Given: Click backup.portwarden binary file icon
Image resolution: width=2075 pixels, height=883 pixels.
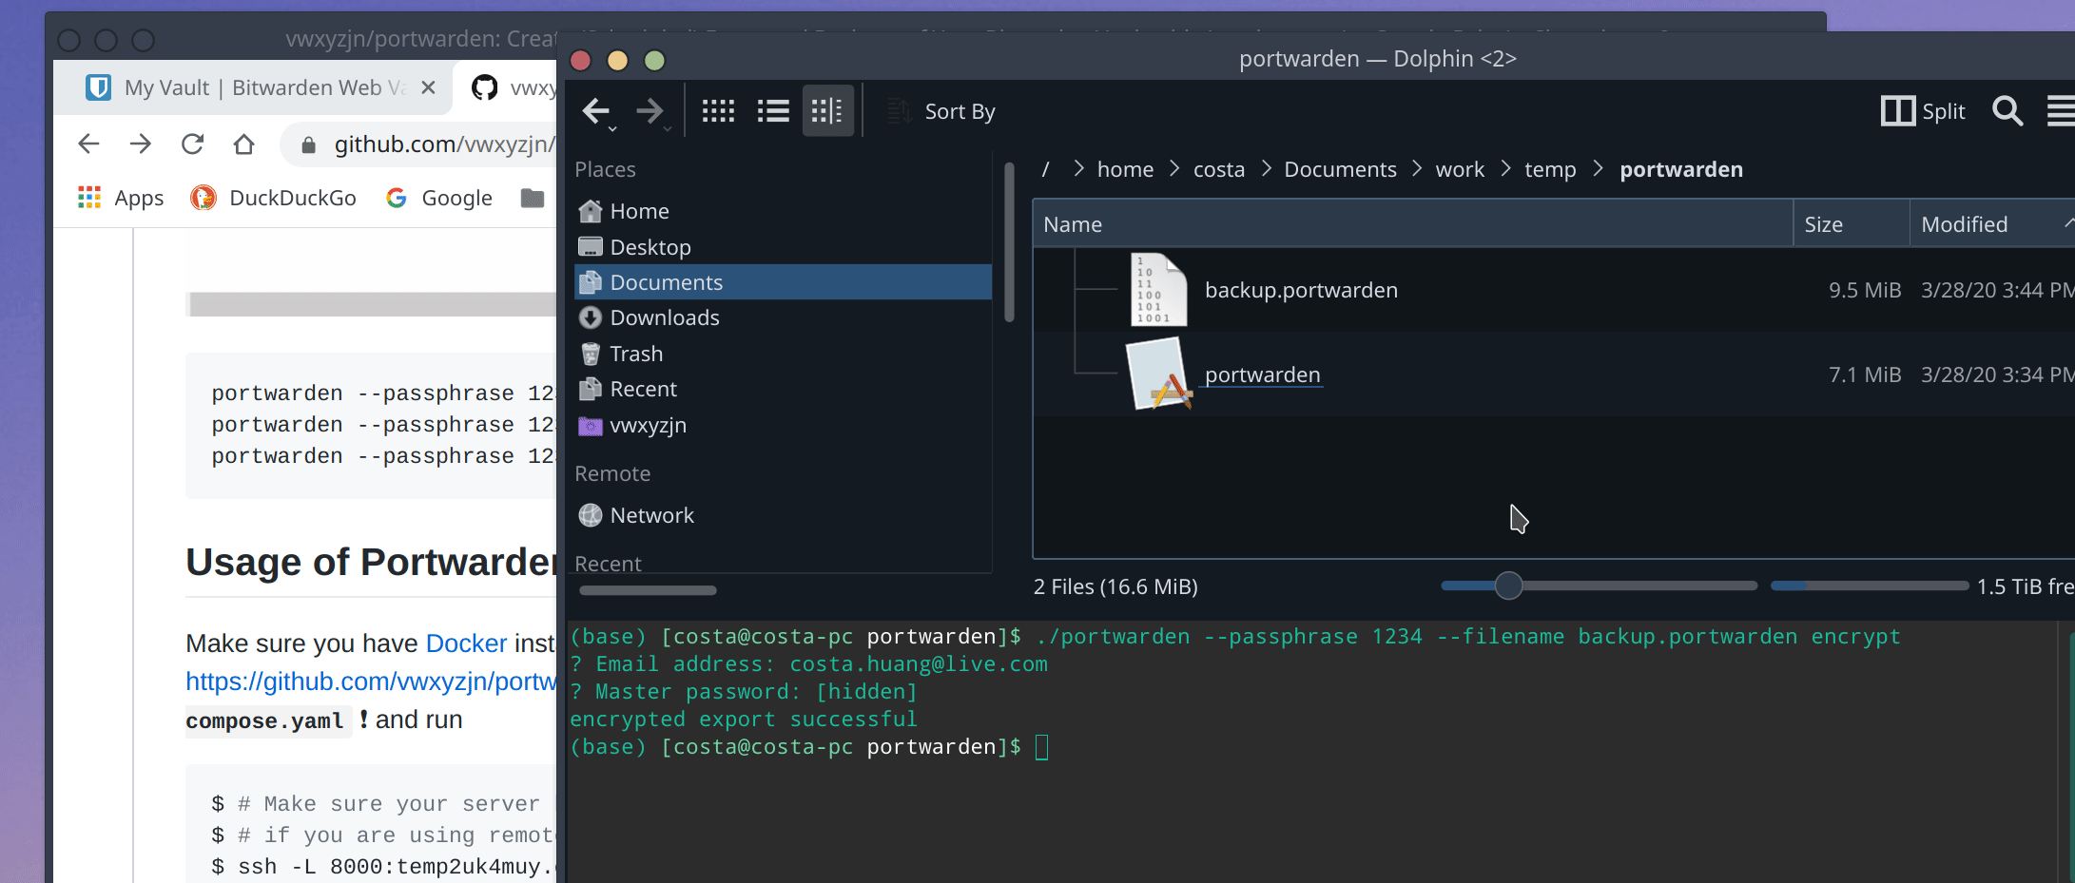Looking at the screenshot, I should pyautogui.click(x=1158, y=290).
